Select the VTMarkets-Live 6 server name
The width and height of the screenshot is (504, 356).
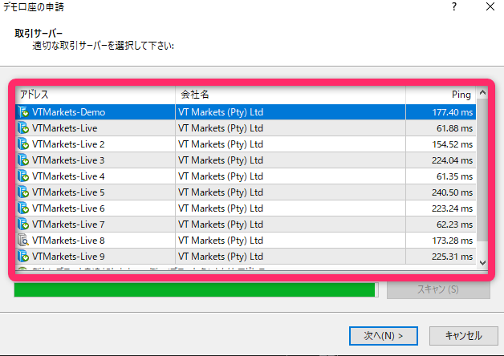(x=68, y=208)
